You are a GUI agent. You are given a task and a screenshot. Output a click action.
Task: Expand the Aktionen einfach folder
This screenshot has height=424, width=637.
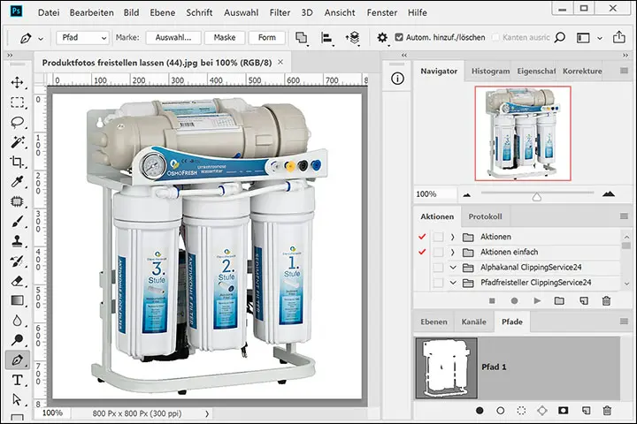coord(452,253)
